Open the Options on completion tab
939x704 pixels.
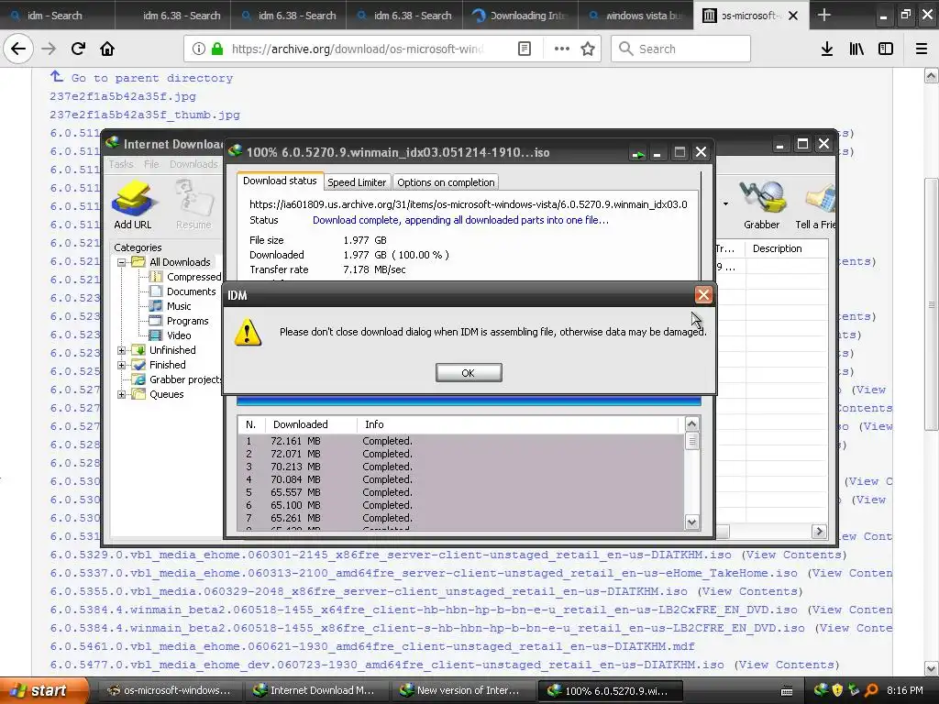(x=446, y=182)
